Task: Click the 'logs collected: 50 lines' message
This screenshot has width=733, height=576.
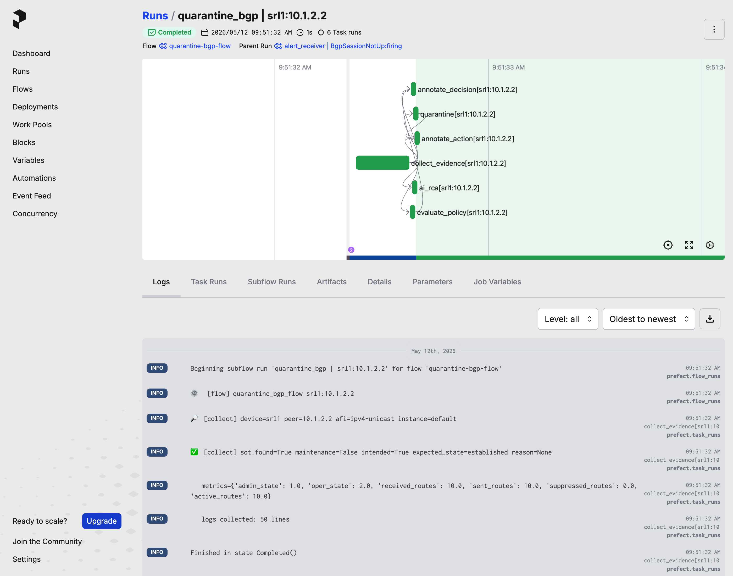Action: click(245, 519)
